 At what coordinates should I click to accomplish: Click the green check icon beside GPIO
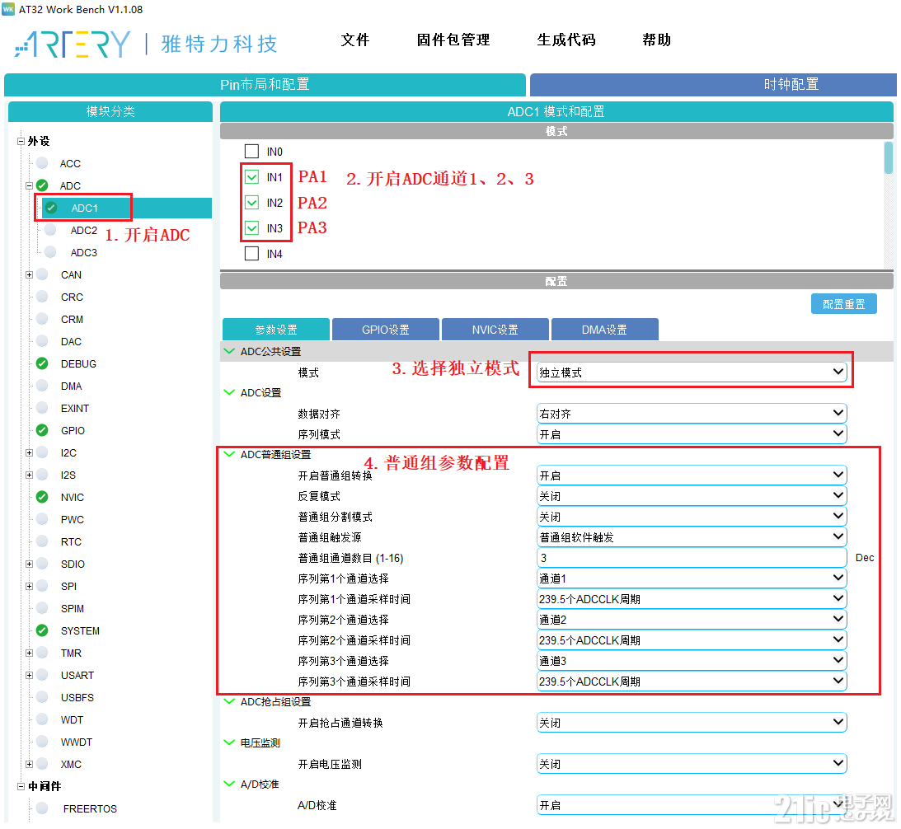point(42,430)
